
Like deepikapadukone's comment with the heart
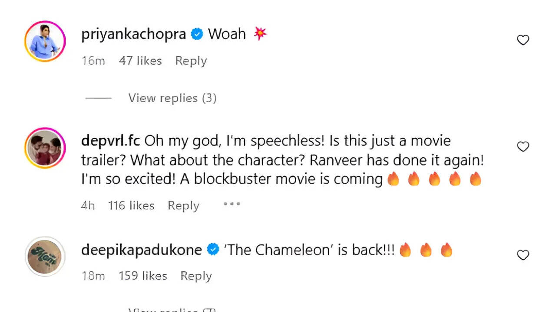point(523,255)
